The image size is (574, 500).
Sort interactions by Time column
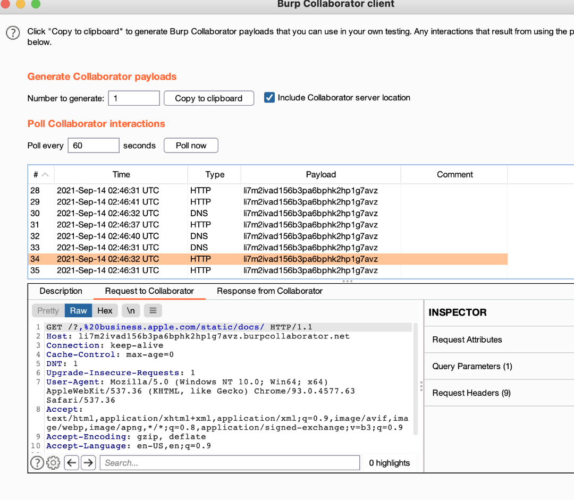pyautogui.click(x=121, y=175)
